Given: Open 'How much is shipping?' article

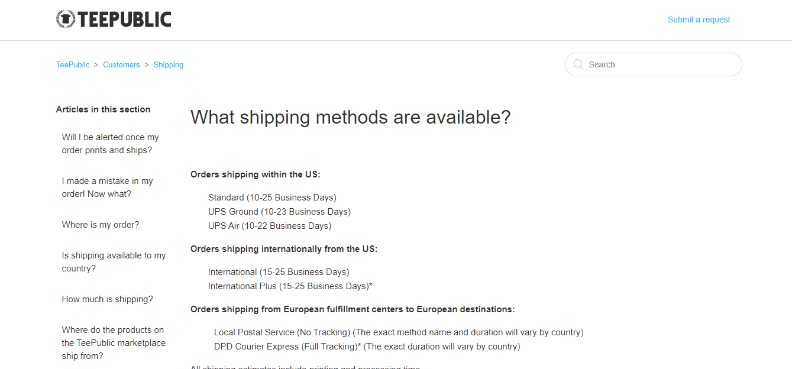Looking at the screenshot, I should (x=108, y=299).
